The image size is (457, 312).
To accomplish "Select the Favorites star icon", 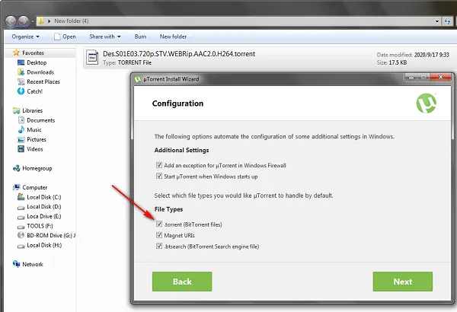I will click(x=16, y=53).
